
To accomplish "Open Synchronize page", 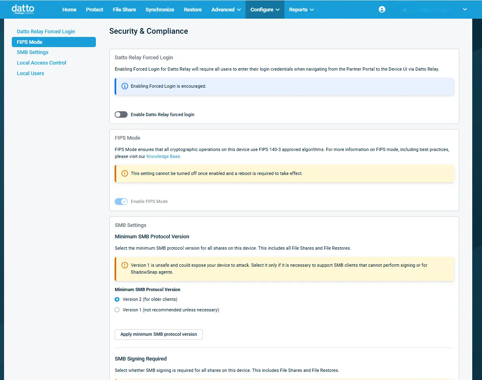I will tap(160, 9).
